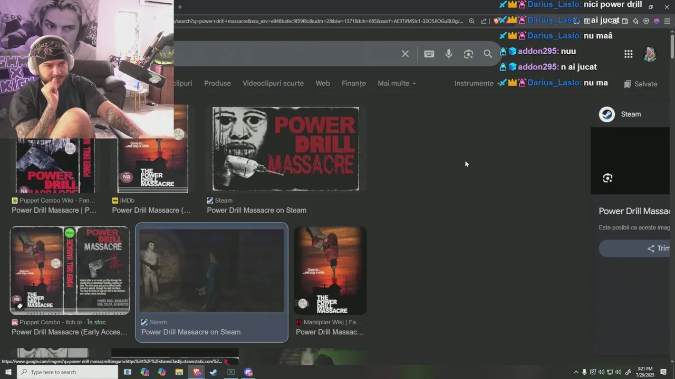Open the IMDb source label
The height and width of the screenshot is (379, 675).
(x=123, y=201)
